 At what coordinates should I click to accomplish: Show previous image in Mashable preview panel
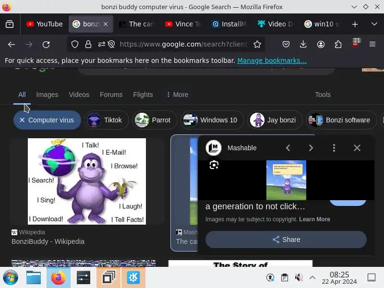288,148
